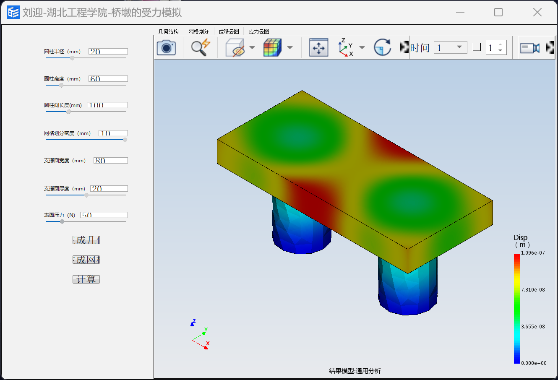Open the 时间 combo box
Screen dimensions: 558x380
point(450,47)
